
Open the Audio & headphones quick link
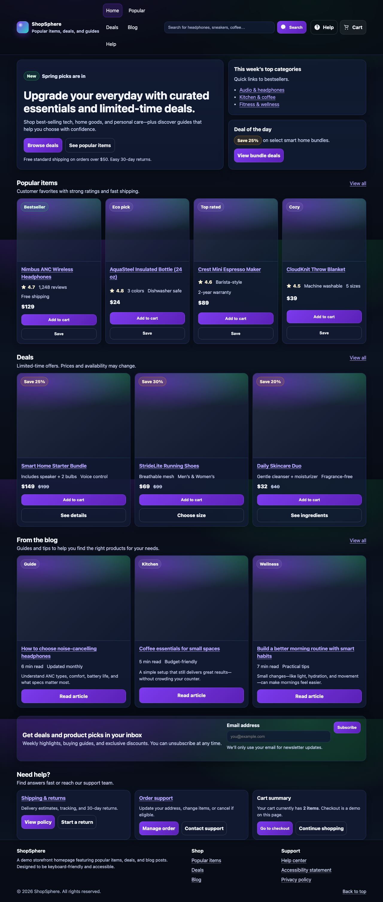tap(262, 90)
